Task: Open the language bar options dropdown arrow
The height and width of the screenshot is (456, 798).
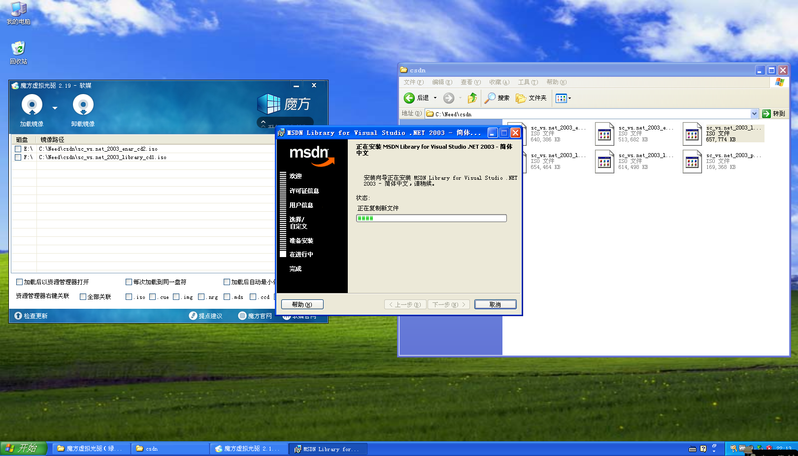Action: pos(714,451)
